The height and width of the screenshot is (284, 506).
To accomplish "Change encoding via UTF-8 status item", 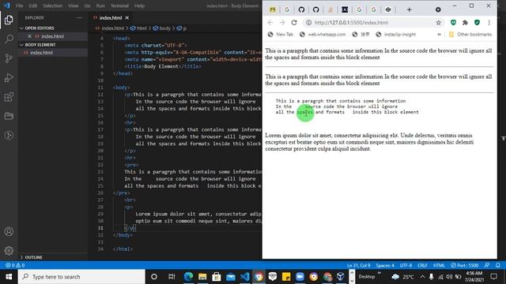I will click(x=406, y=266).
